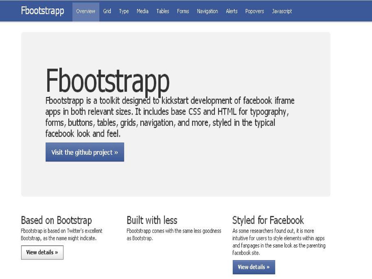Navigate to the Forms section
The width and height of the screenshot is (372, 279).
[183, 11]
